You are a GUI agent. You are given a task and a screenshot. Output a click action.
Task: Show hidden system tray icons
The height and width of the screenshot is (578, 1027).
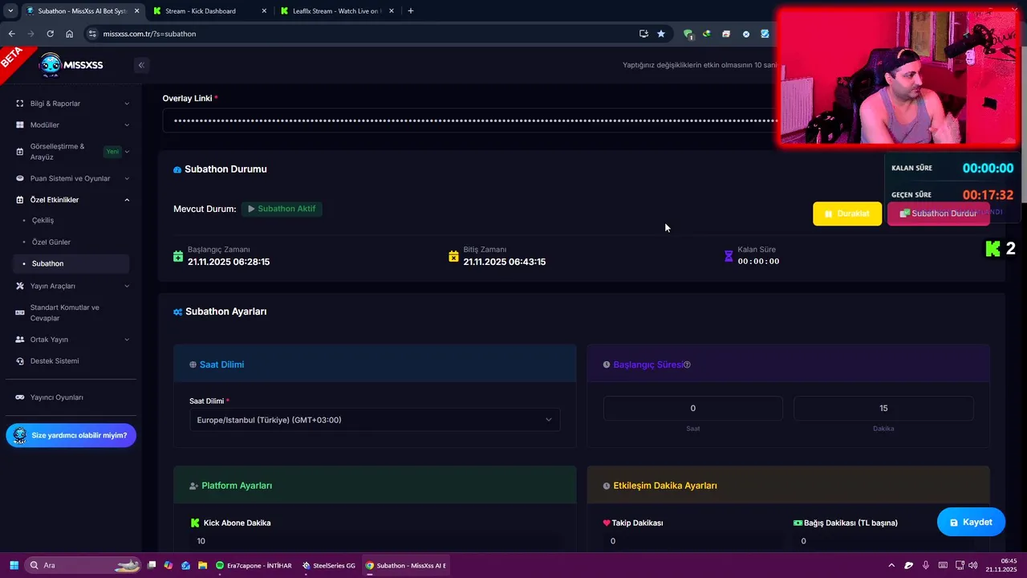click(891, 565)
